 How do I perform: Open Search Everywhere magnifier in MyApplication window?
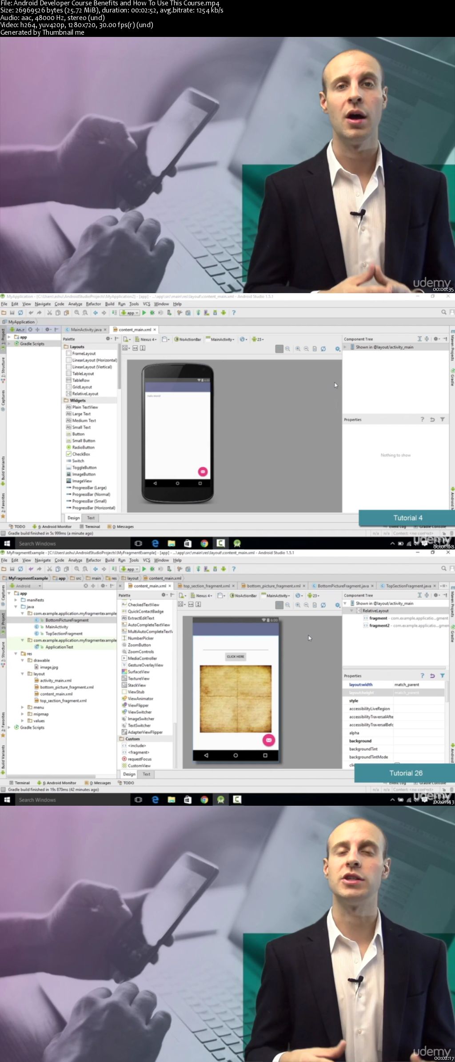[x=443, y=312]
